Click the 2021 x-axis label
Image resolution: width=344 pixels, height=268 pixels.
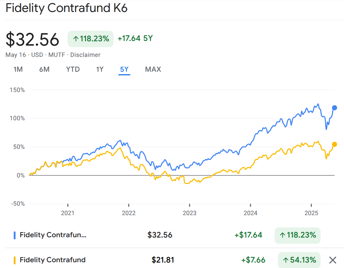(68, 213)
